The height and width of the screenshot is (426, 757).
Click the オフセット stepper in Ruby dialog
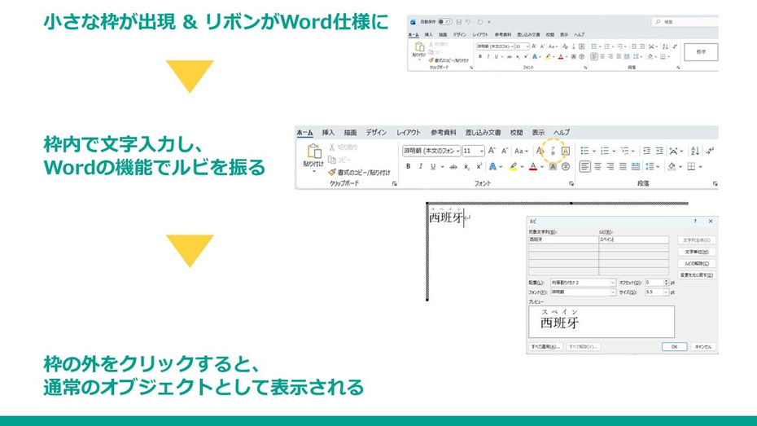(x=666, y=283)
